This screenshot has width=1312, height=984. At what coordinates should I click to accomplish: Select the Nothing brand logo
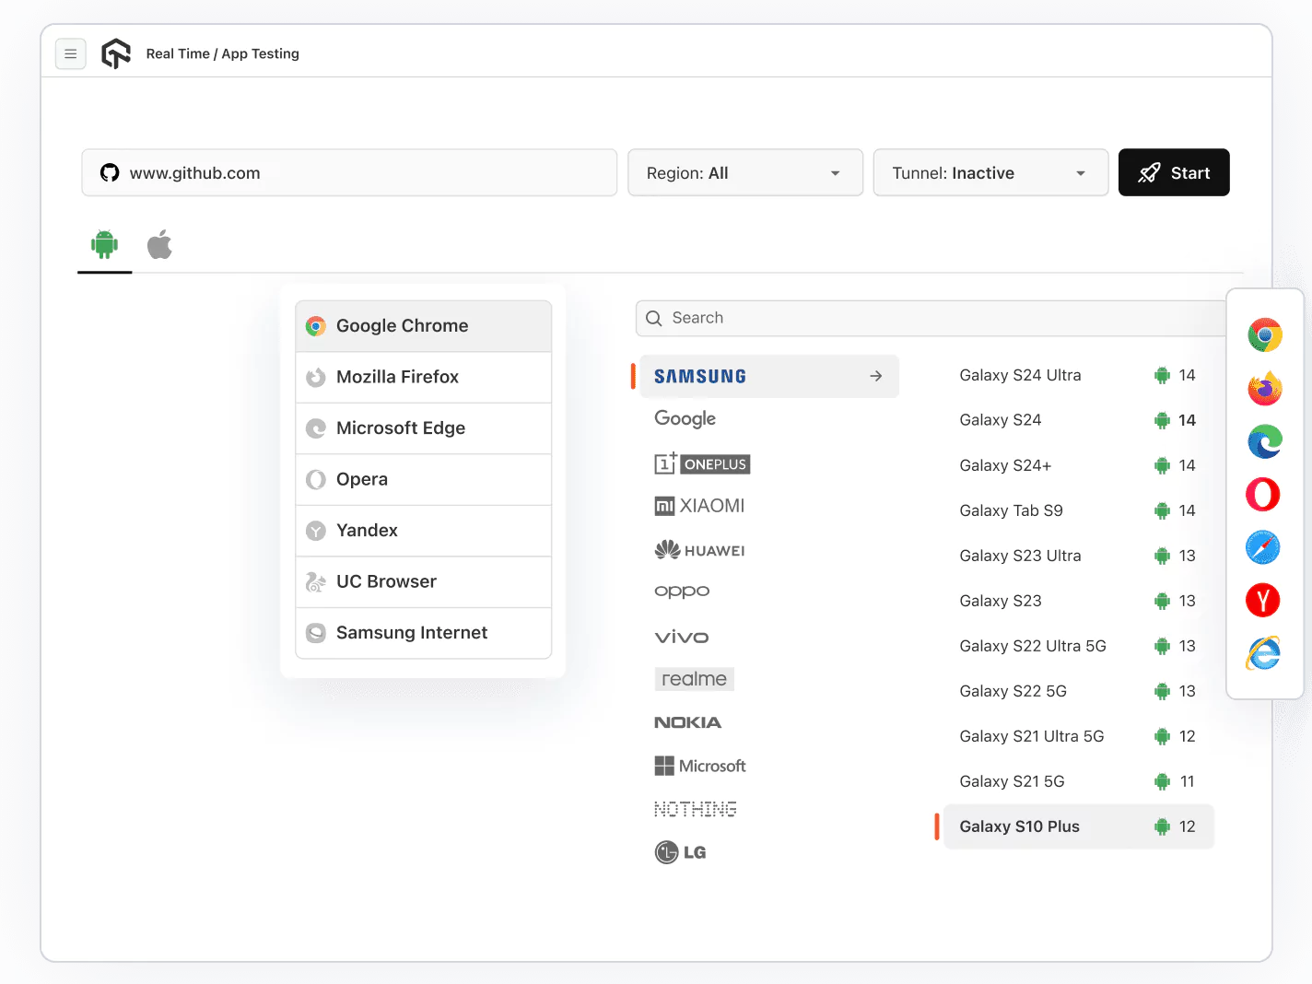coord(696,809)
